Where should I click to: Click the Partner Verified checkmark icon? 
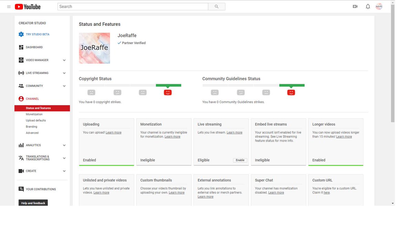[119, 43]
